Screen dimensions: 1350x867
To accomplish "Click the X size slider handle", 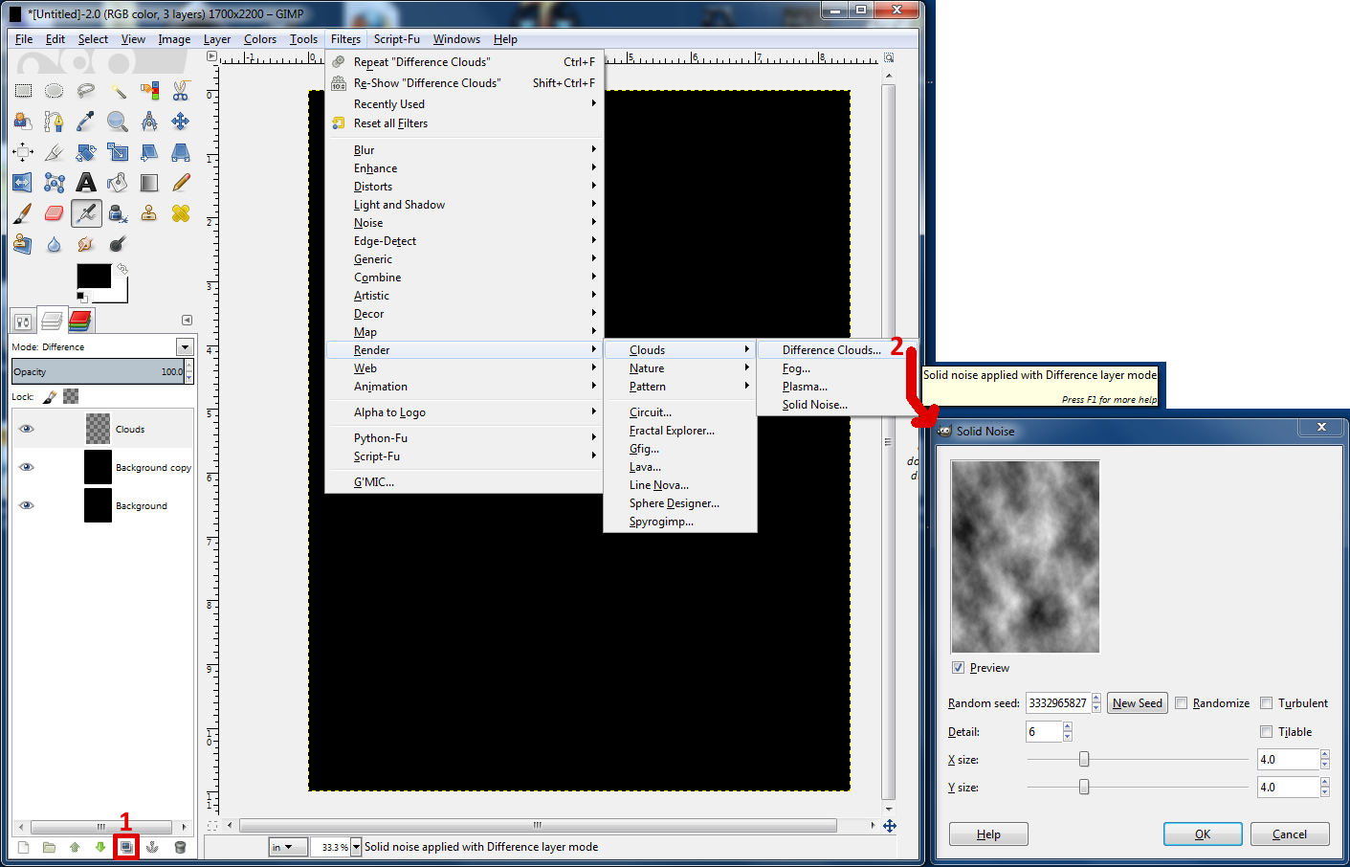I will pos(1084,759).
